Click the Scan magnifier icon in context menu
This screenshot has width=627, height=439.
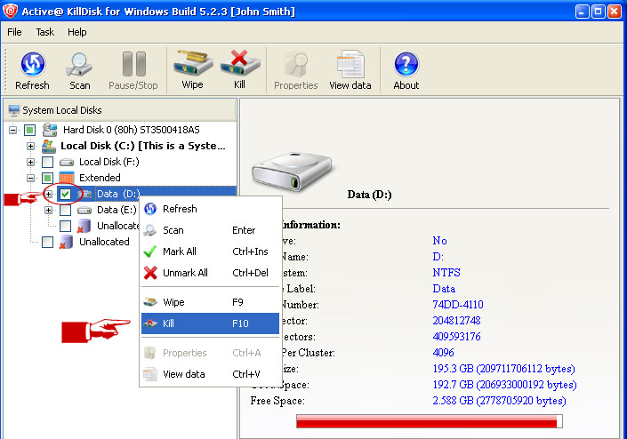(150, 230)
